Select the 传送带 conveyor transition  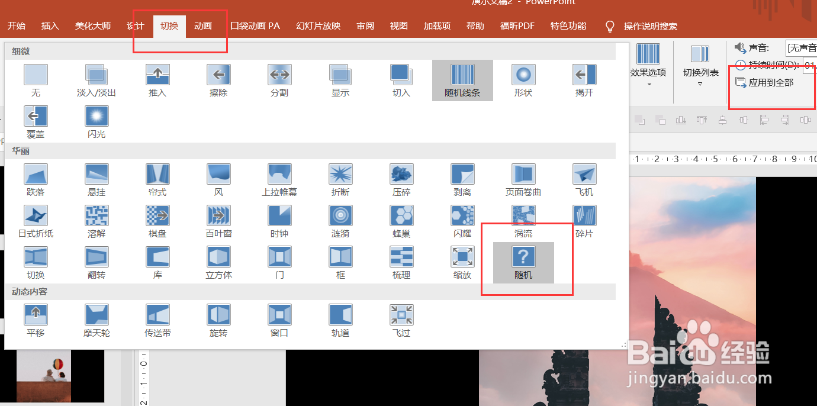[157, 321]
